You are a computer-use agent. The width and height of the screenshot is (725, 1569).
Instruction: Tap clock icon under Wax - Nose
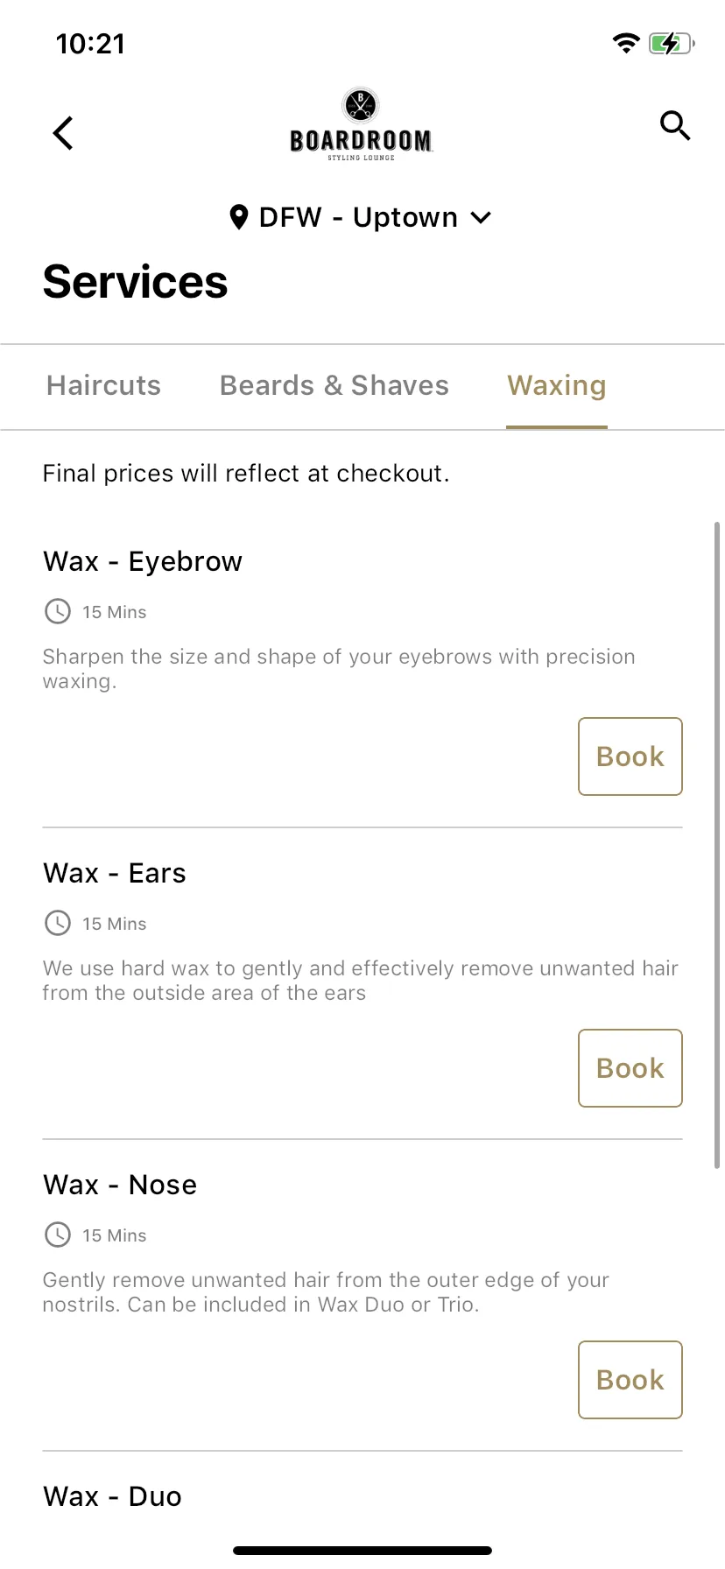click(x=58, y=1235)
